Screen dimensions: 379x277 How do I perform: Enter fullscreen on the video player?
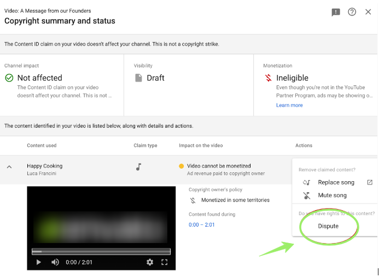click(x=164, y=262)
